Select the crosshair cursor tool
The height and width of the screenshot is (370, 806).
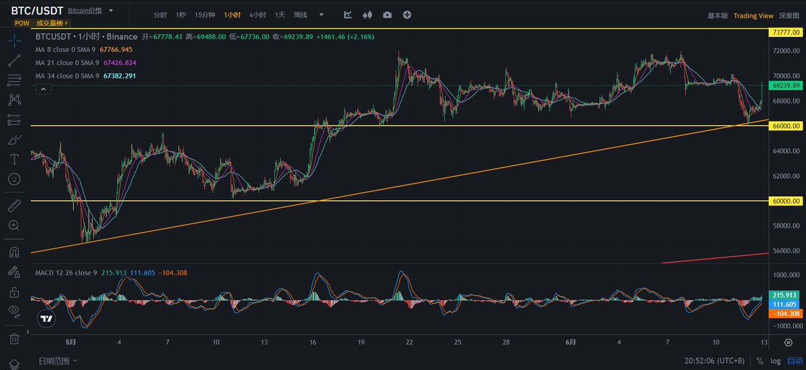[14, 41]
